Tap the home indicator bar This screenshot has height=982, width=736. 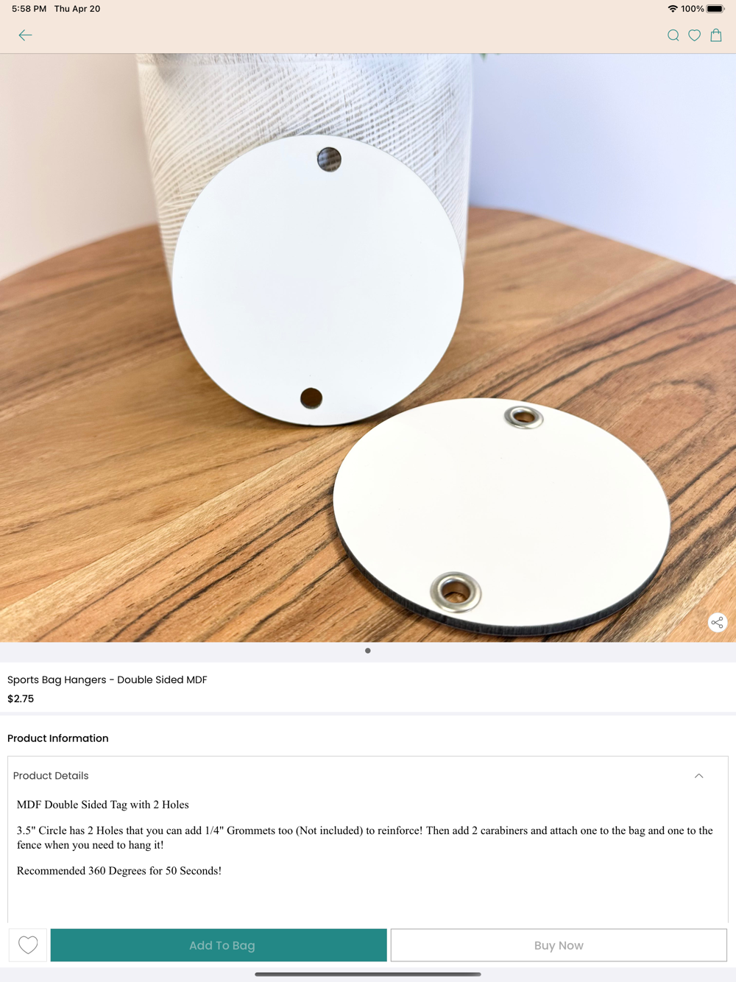(368, 974)
